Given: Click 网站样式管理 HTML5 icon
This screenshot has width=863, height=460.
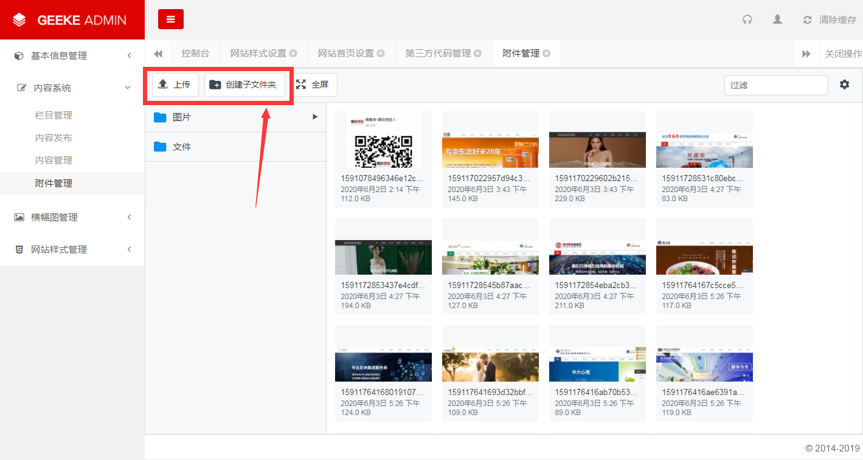Looking at the screenshot, I should 19,249.
